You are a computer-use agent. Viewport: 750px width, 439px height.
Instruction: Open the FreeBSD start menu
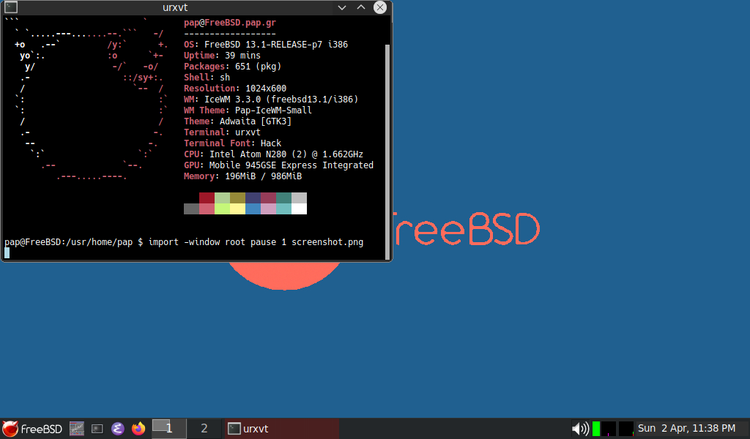(32, 429)
